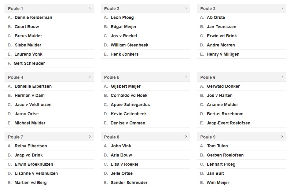Open Poule 2 chevron arrow
This screenshot has width=290, height=192.
pyautogui.click(x=186, y=8)
